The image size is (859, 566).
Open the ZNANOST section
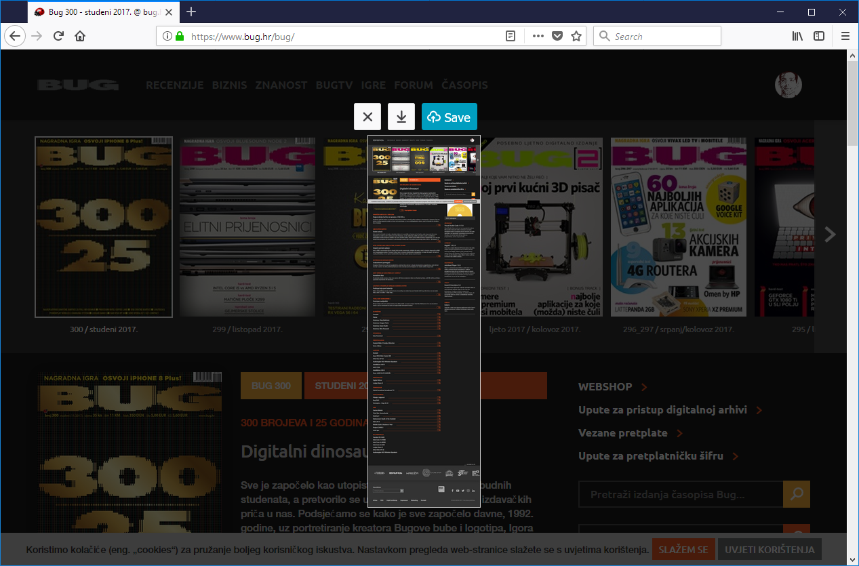pos(282,85)
